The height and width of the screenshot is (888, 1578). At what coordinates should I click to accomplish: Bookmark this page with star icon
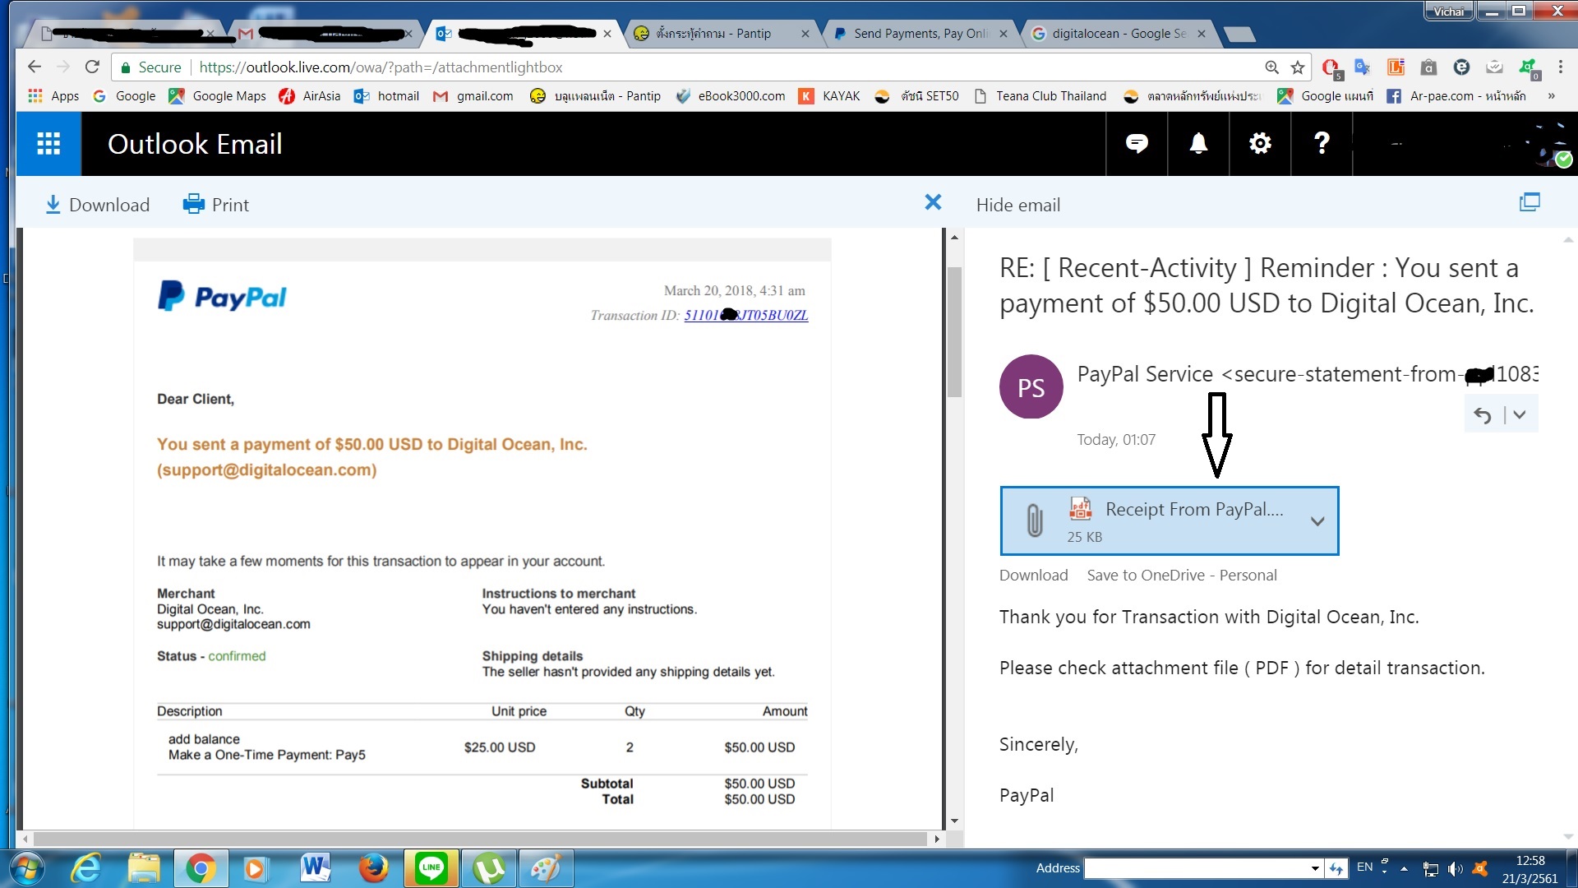point(1298,67)
